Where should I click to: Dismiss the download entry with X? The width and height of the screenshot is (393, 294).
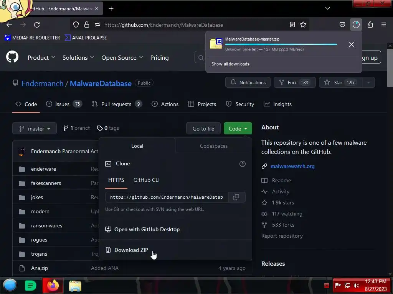pos(352,44)
